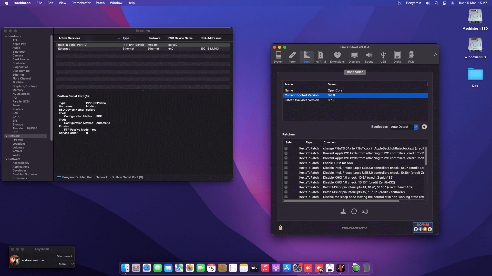Screen dimensions: 492x276
Task: Click the Disconnect button in AnyDesk
Action: click(x=64, y=256)
